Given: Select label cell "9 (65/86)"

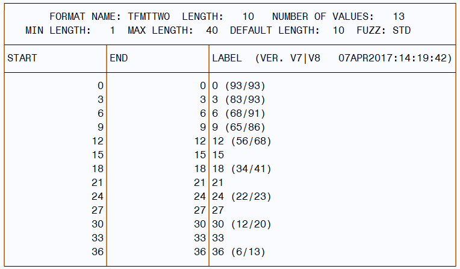Looking at the screenshot, I should point(238,128).
